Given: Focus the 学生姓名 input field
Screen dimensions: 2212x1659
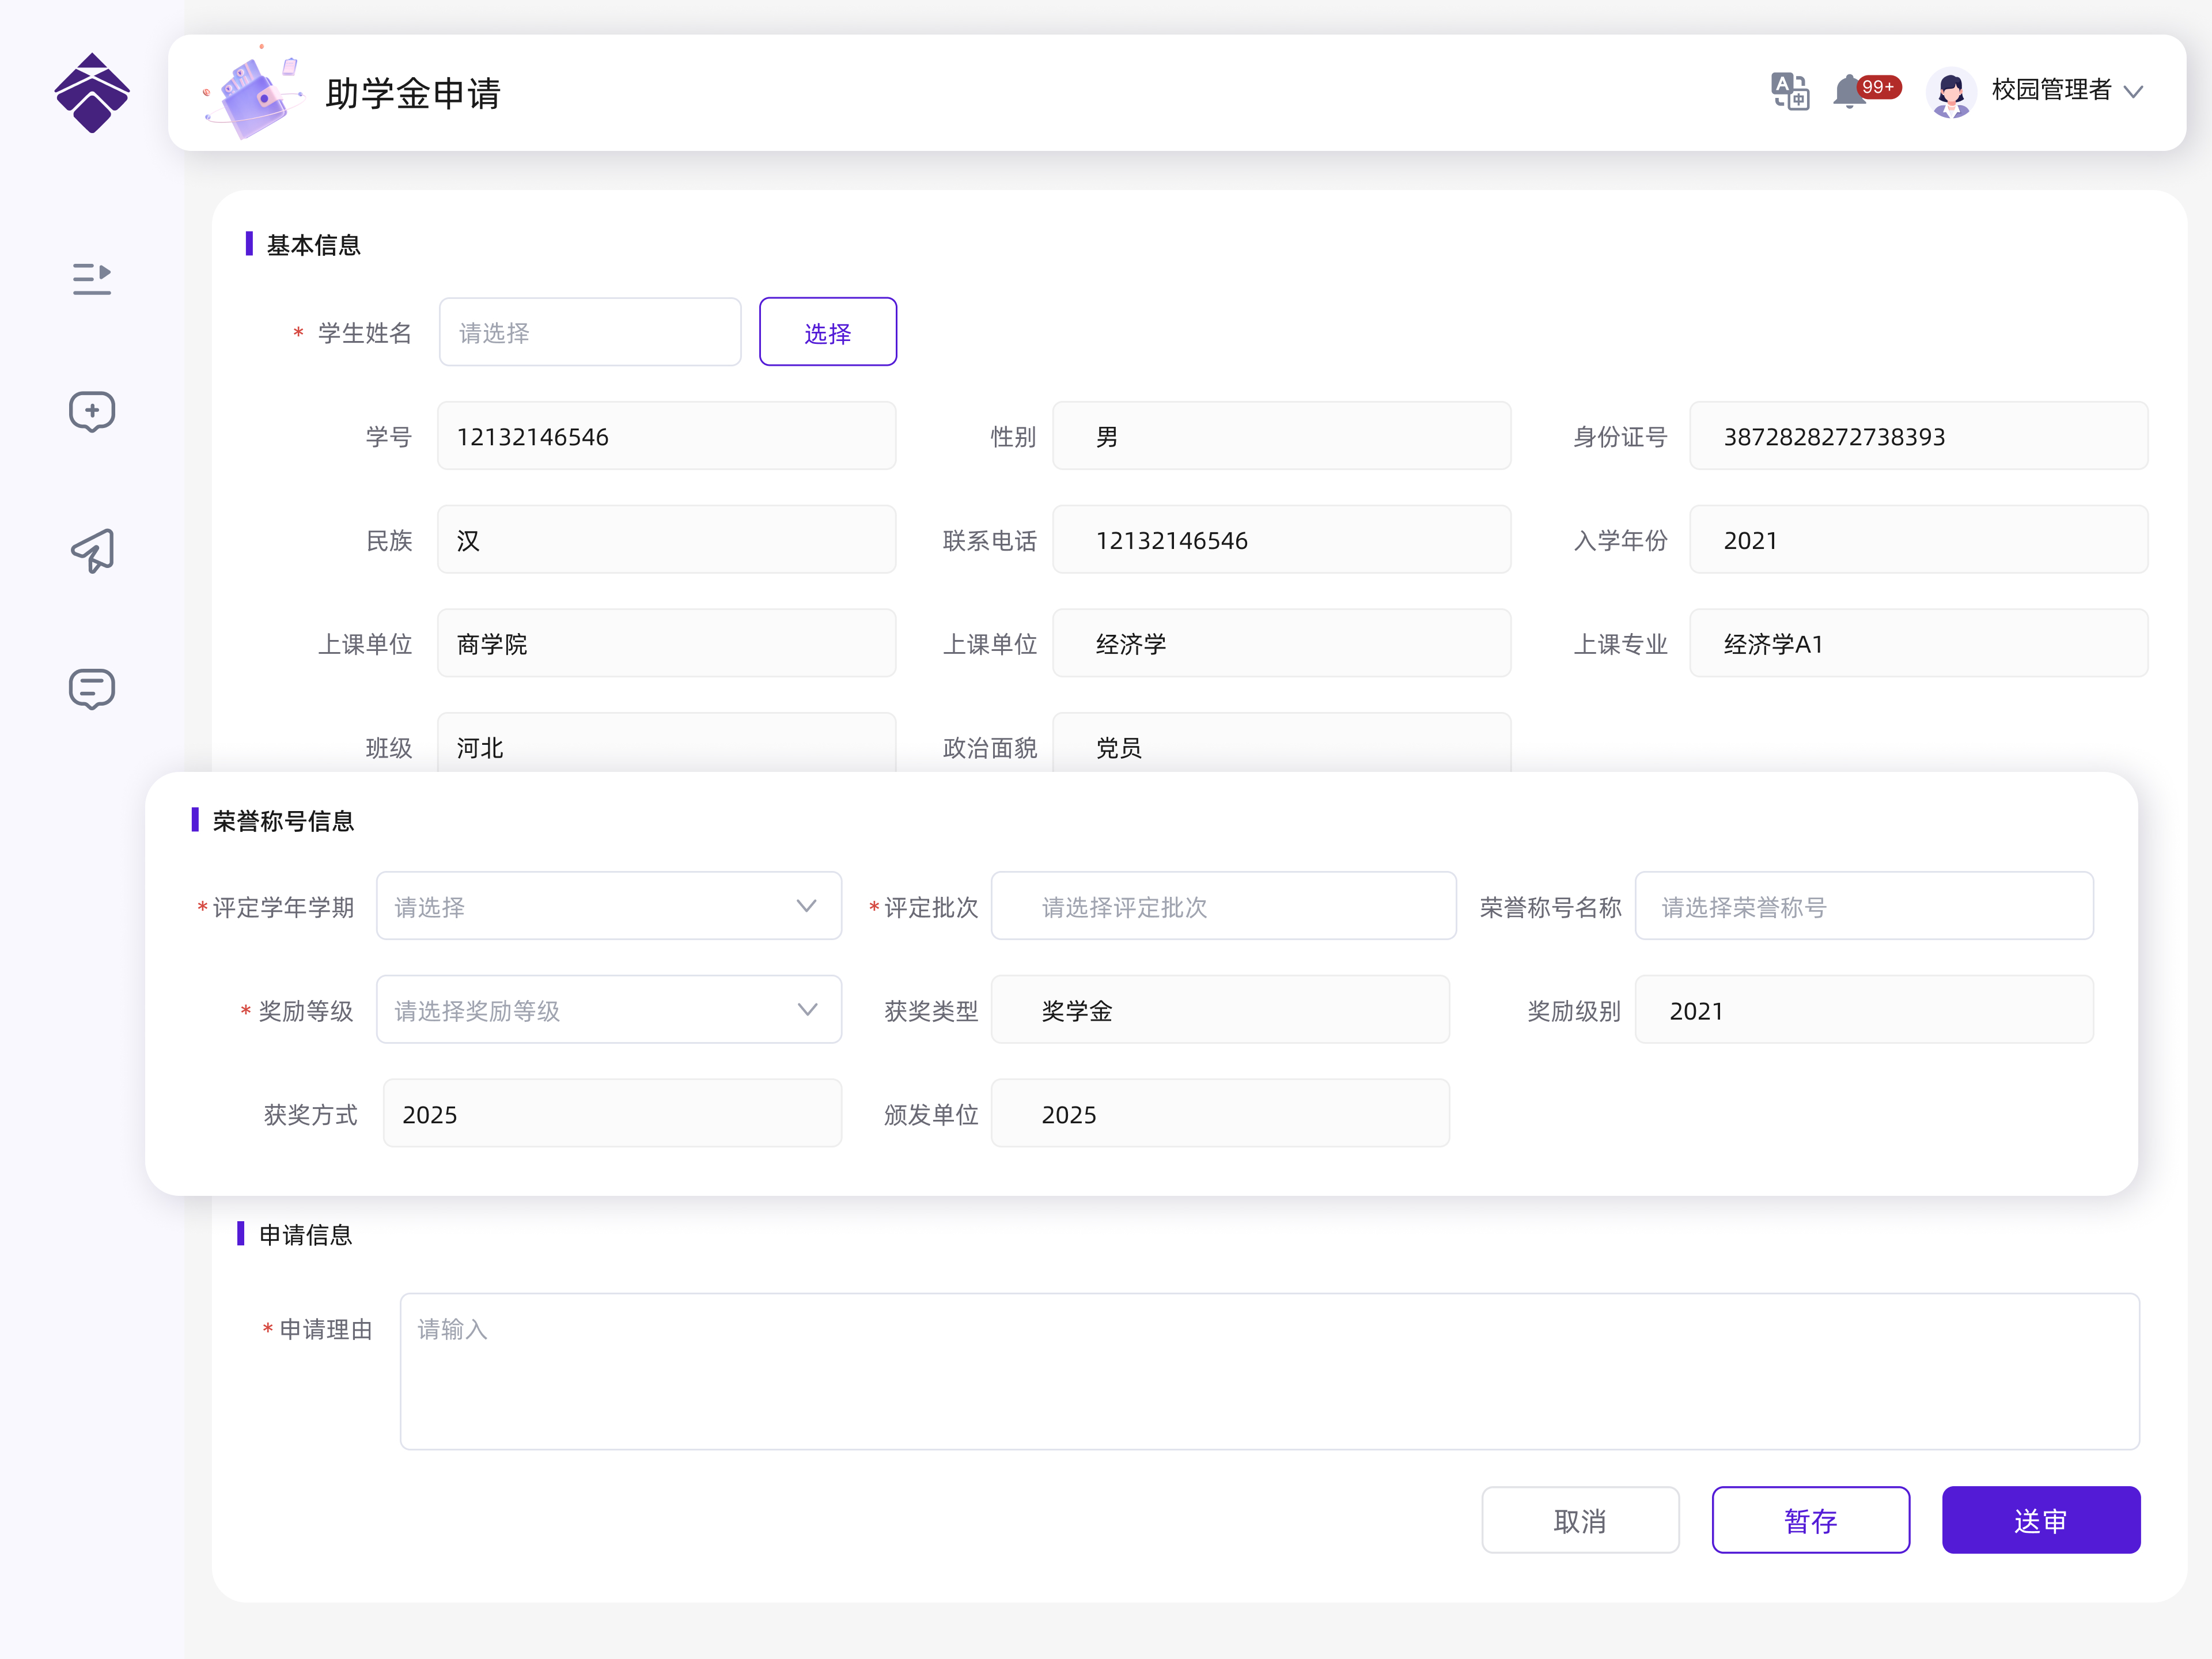Looking at the screenshot, I should click(x=589, y=332).
